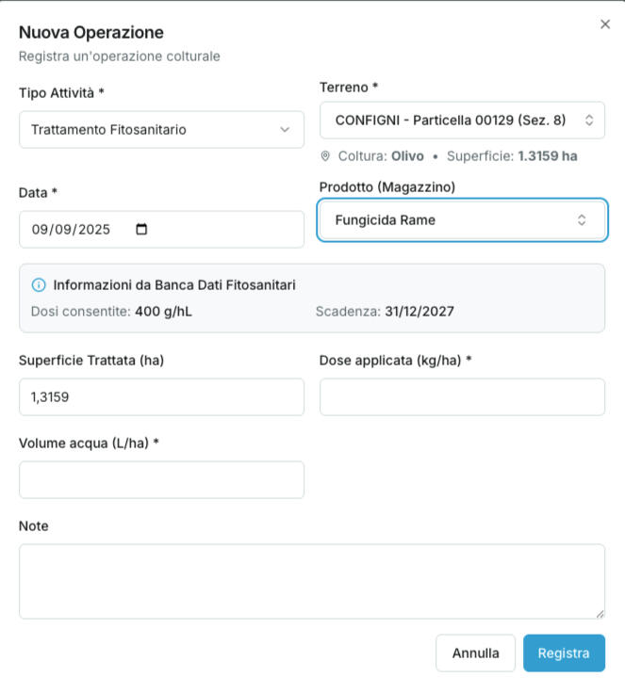Viewport: 625px width, 693px height.
Task: Click the info icon in Banca Dati box
Action: click(x=39, y=284)
